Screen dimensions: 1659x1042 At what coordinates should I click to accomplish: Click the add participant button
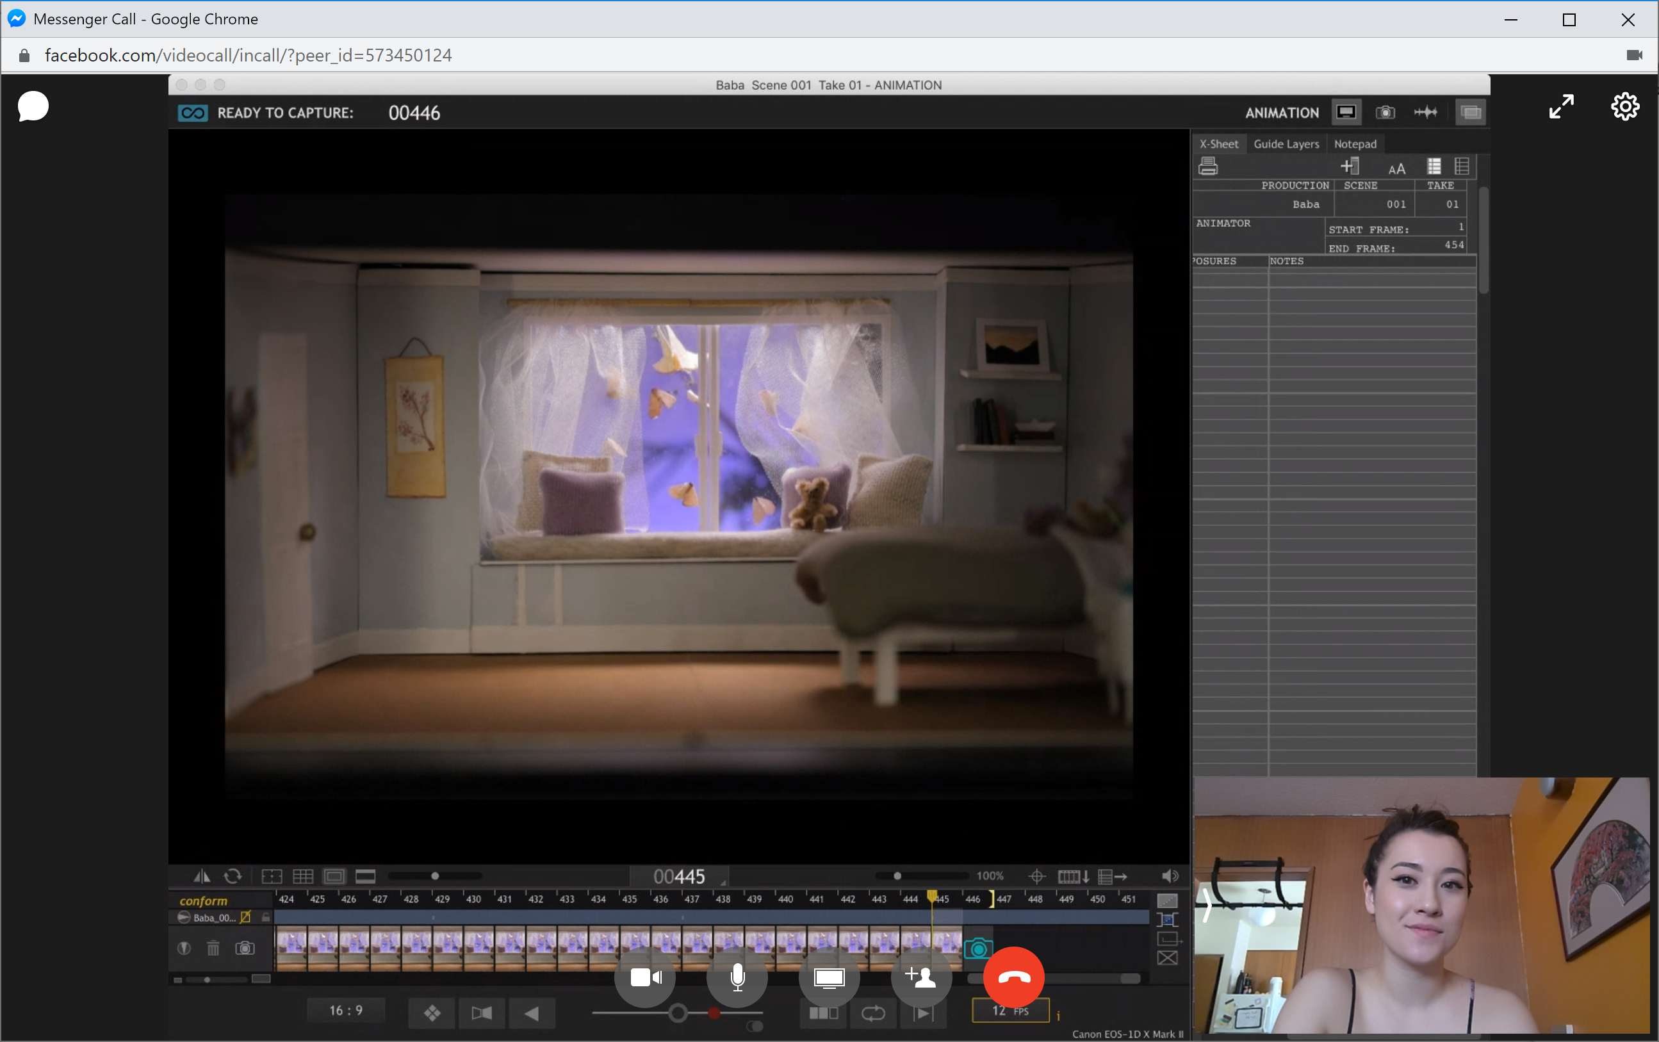coord(920,977)
